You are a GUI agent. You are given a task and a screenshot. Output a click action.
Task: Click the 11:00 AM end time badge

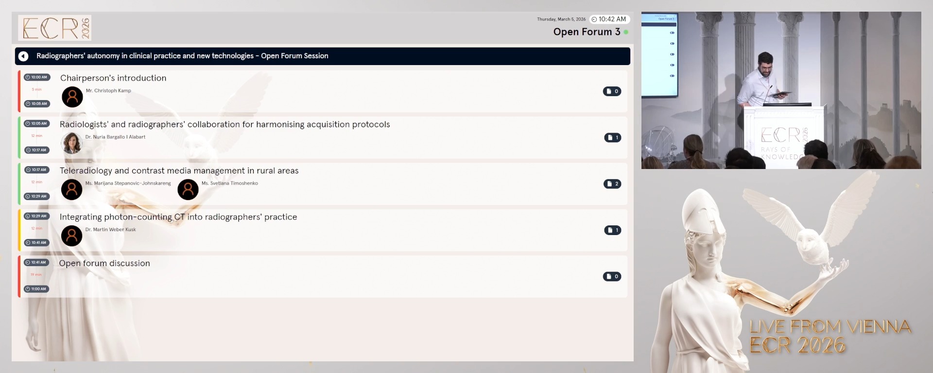click(37, 289)
